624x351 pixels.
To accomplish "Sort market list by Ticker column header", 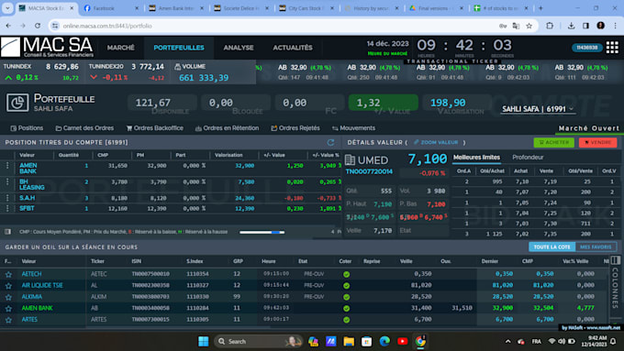I will point(97,261).
